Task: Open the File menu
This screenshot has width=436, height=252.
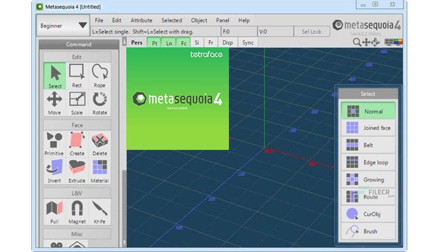Action: tap(99, 20)
